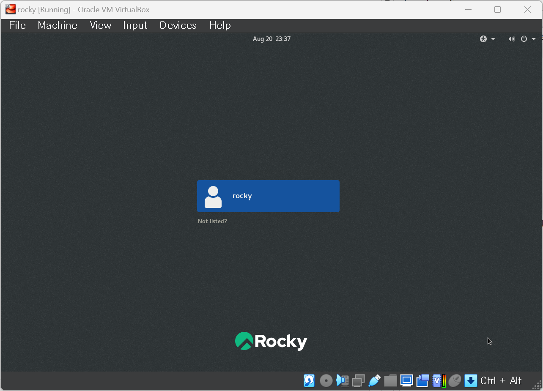Open the Devices menu
543x391 pixels.
pyautogui.click(x=178, y=25)
